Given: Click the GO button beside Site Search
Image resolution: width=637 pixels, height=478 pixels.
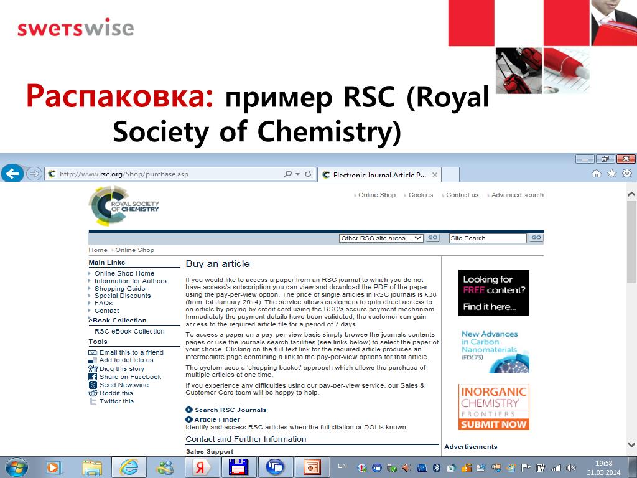Looking at the screenshot, I should click(536, 238).
